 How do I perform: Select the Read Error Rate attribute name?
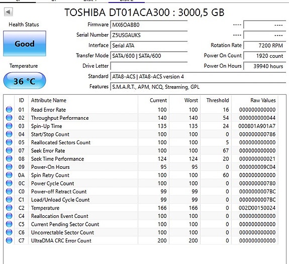click(x=48, y=110)
